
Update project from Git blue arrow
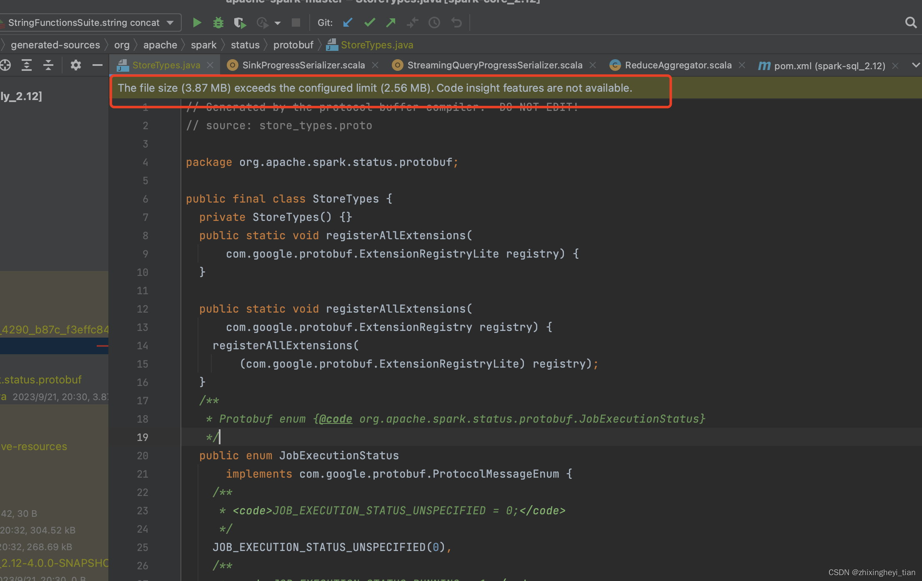(x=348, y=23)
